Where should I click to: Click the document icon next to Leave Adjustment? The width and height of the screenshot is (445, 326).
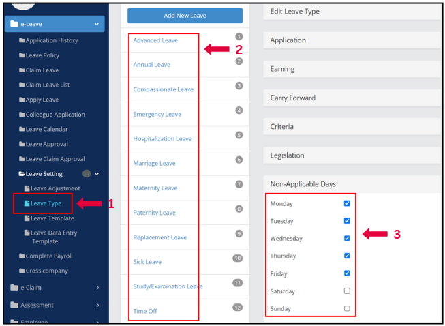click(27, 188)
